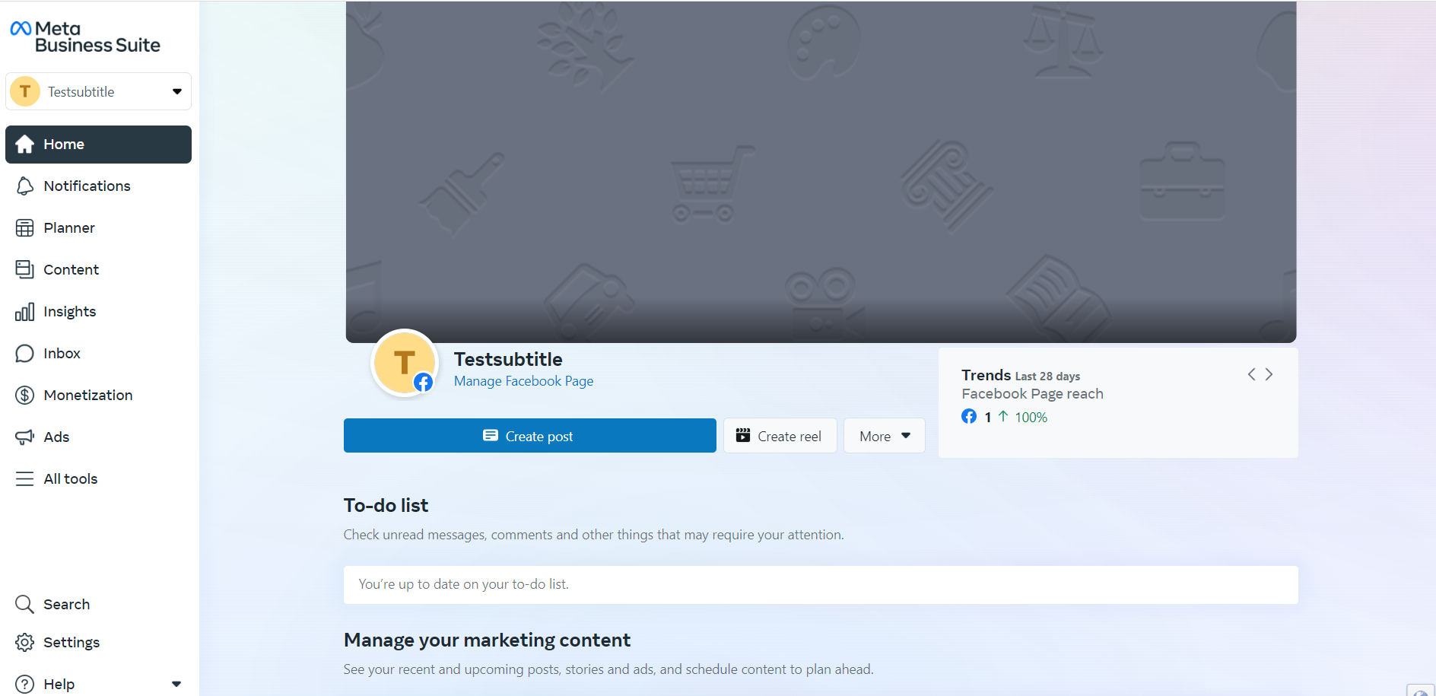Expand the Help menu arrow
Screen dimensions: 1436x696
click(x=176, y=684)
